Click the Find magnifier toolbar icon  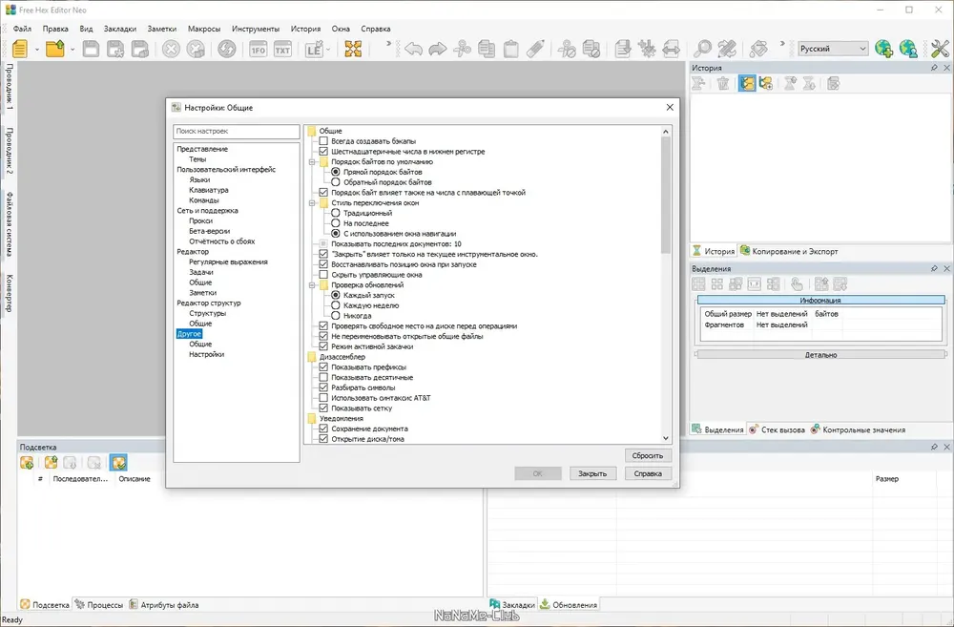point(702,49)
